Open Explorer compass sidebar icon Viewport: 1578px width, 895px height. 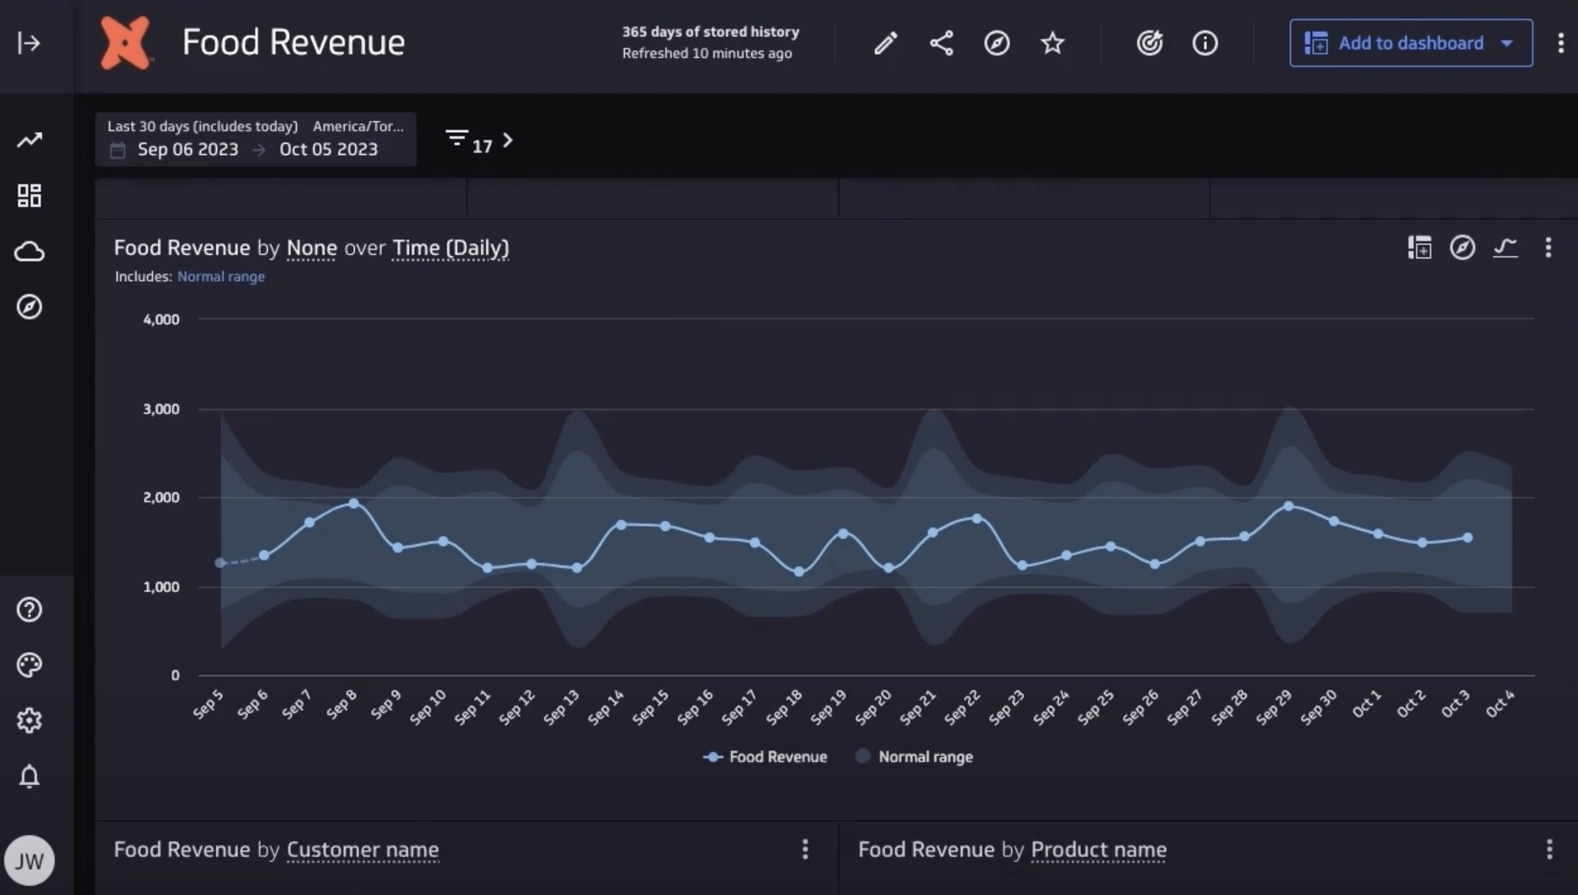tap(29, 306)
